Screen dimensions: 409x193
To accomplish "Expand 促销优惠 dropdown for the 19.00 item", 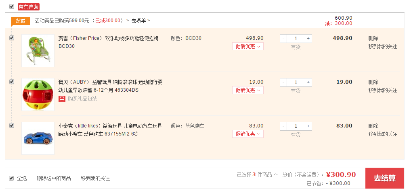I will pyautogui.click(x=248, y=90).
